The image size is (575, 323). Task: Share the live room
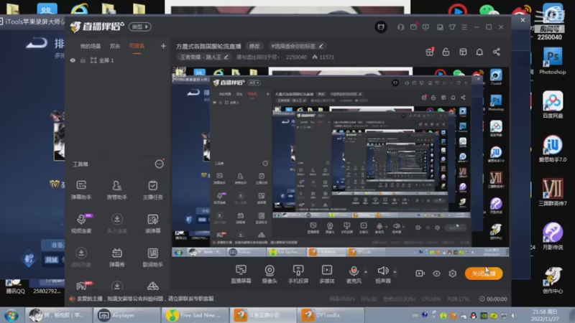point(496,52)
